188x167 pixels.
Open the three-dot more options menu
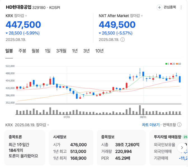(x=181, y=8)
